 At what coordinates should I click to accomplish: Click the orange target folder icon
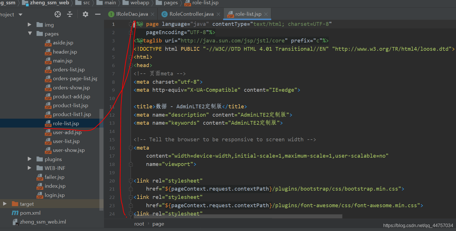pos(15,203)
